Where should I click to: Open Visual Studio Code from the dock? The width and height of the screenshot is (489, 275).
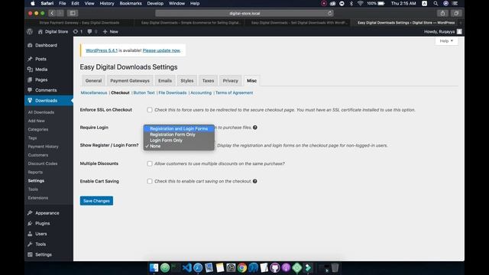[186, 267]
